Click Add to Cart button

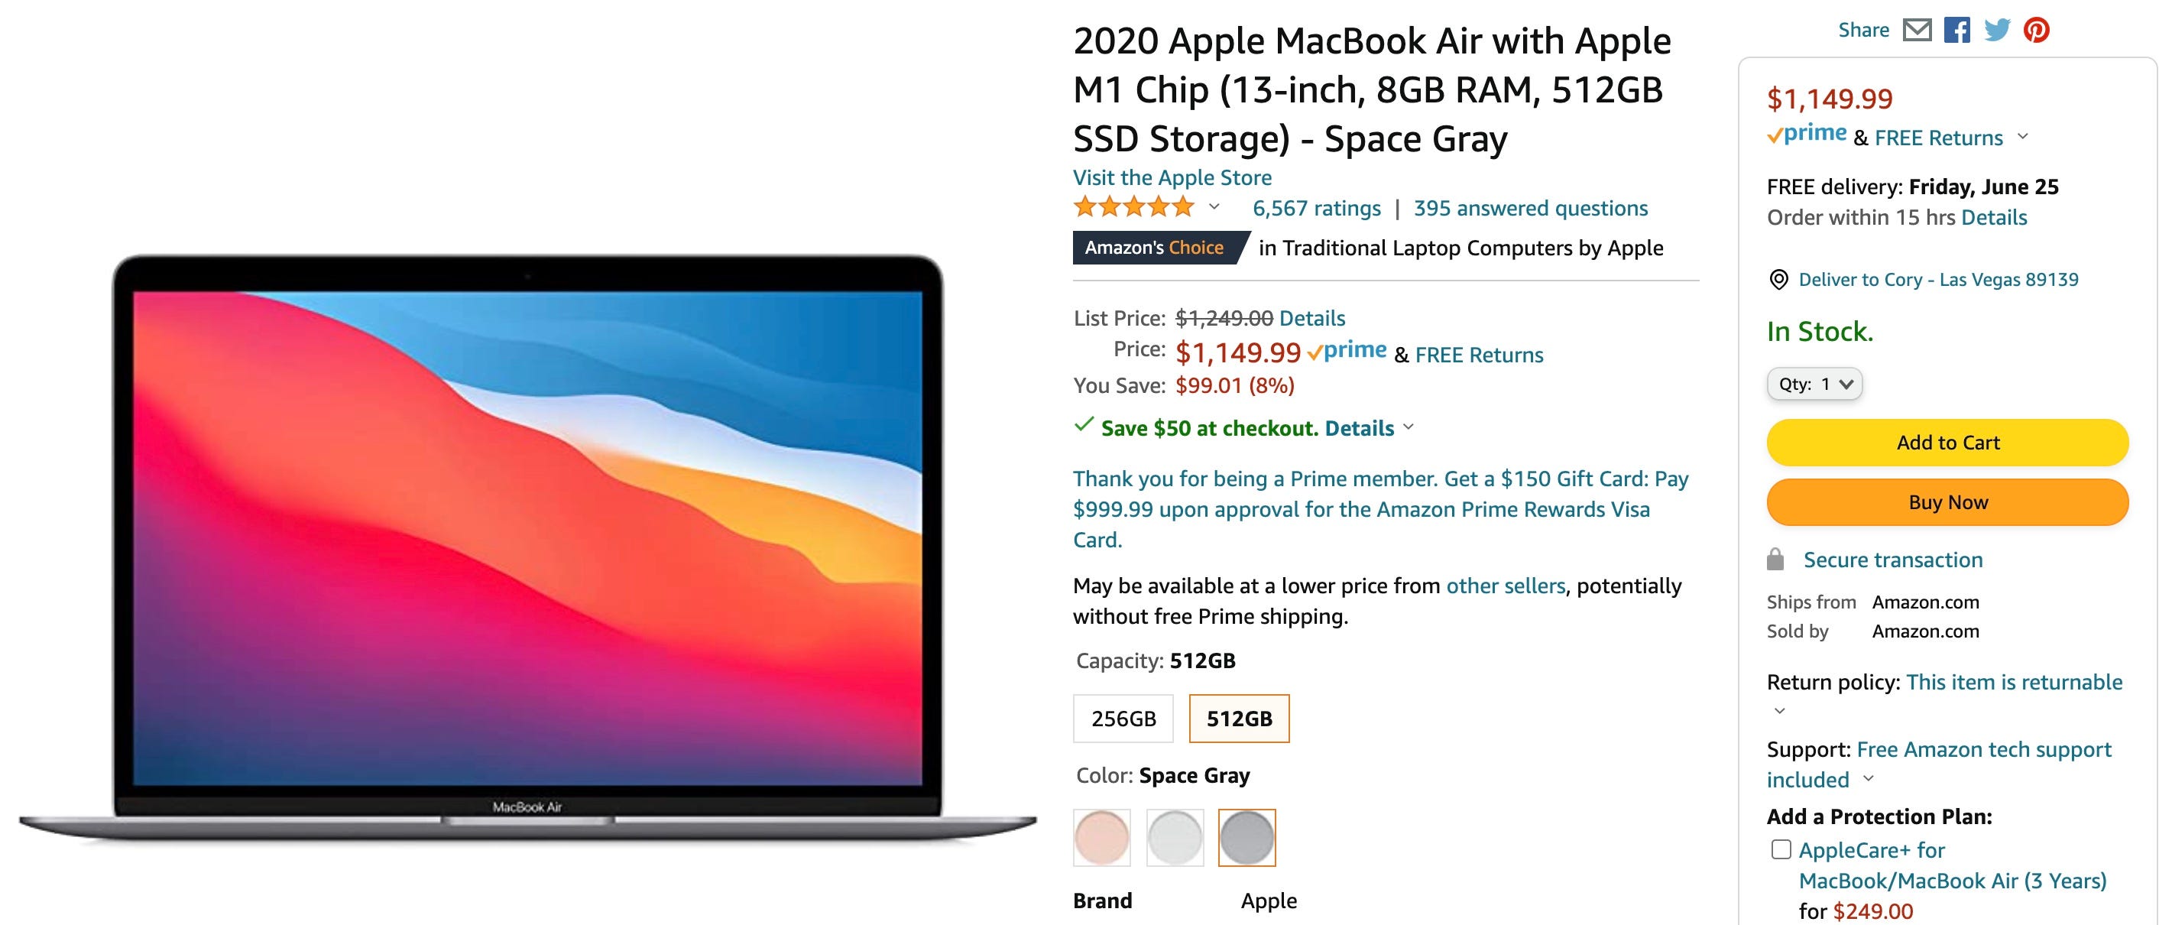pyautogui.click(x=1947, y=442)
